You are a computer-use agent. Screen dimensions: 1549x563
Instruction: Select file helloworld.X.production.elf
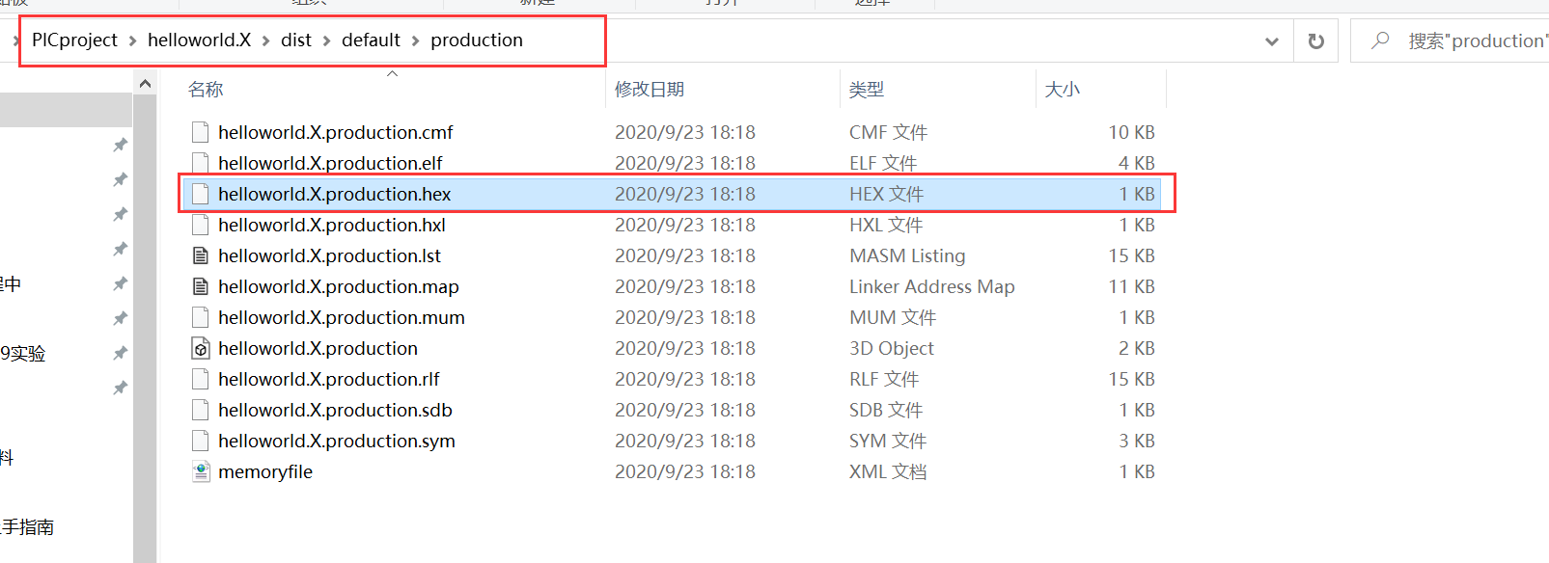click(x=330, y=163)
